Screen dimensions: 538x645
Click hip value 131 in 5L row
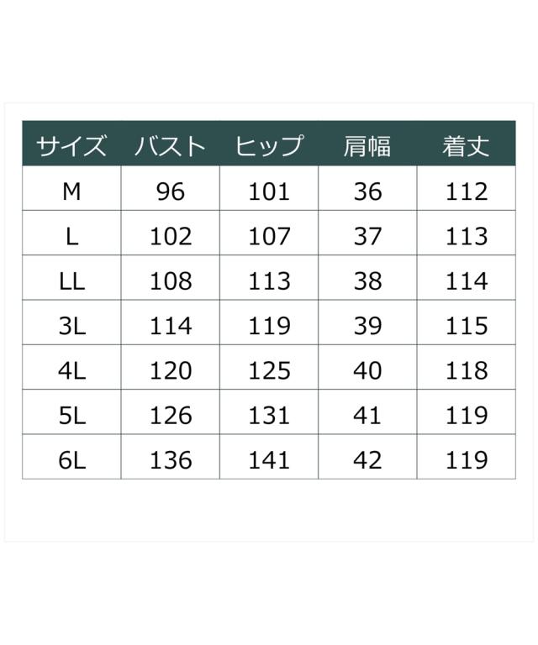click(269, 416)
